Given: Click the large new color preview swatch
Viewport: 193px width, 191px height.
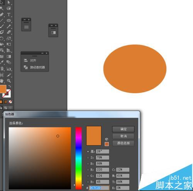Looking at the screenshot, I should tap(94, 136).
